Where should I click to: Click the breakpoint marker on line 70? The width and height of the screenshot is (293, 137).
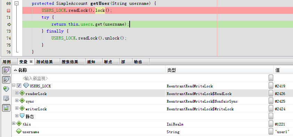point(8,11)
